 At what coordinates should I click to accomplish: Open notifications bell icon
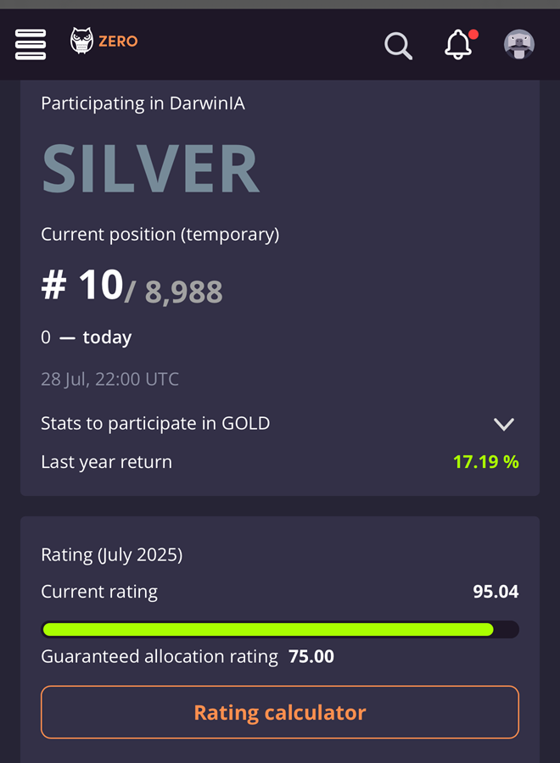[x=458, y=45]
